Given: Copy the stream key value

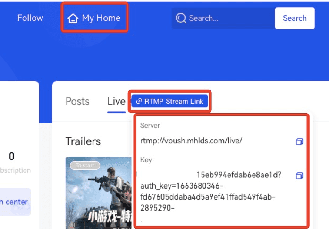Looking at the screenshot, I should click(299, 176).
